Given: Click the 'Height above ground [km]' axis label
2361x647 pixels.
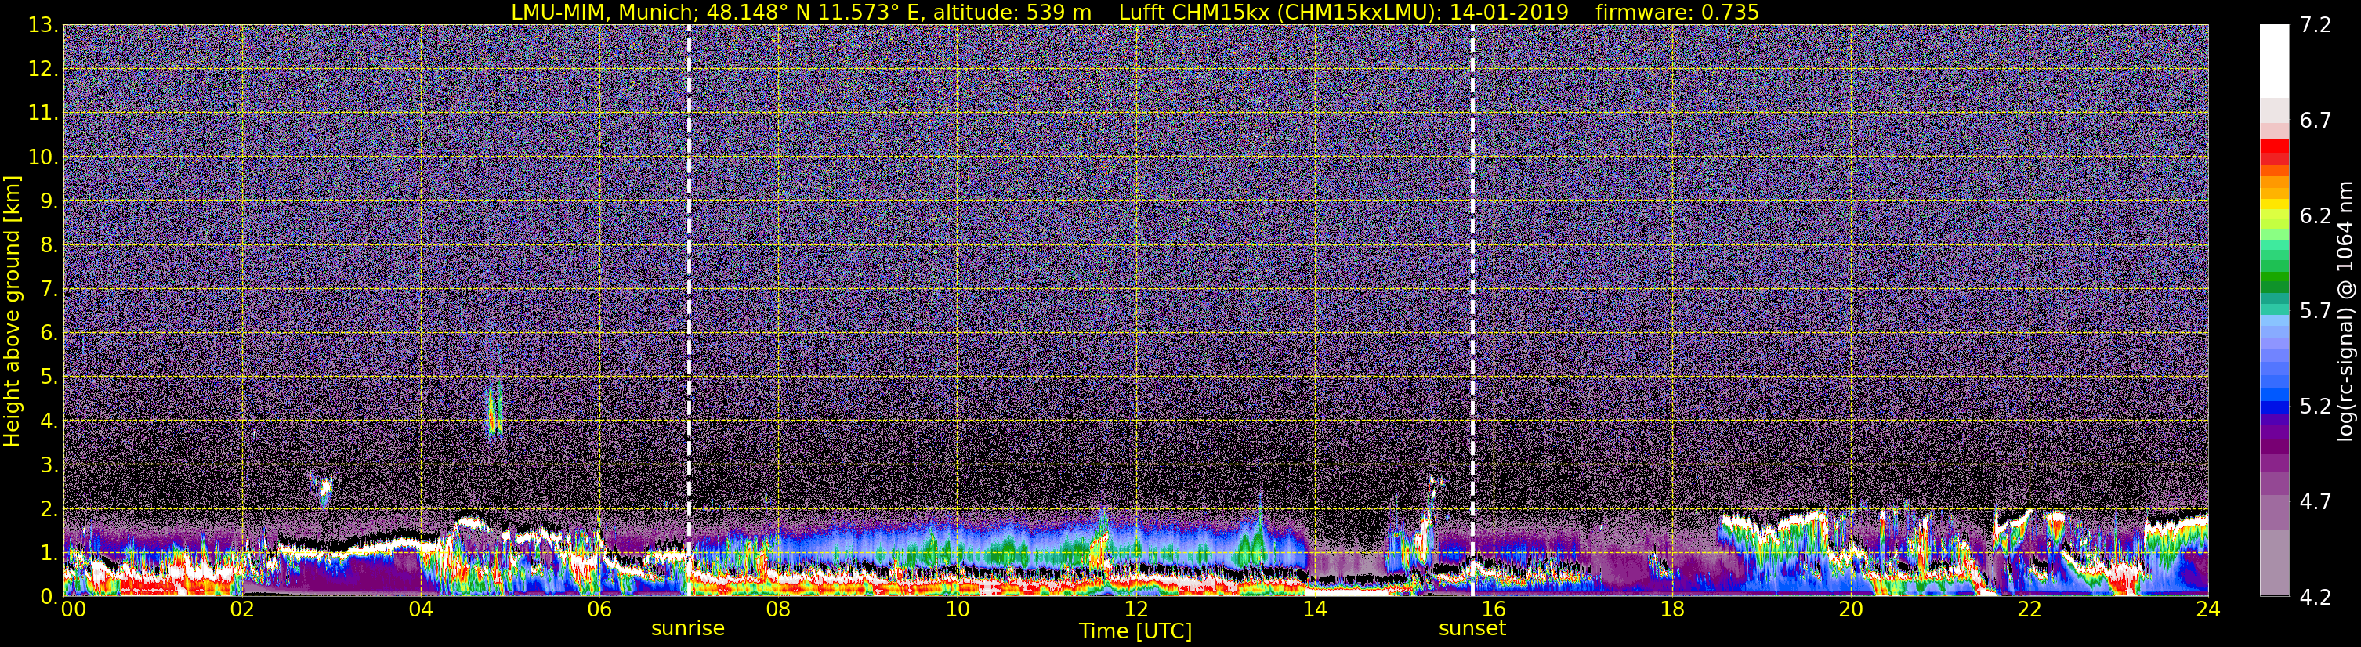Looking at the screenshot, I should point(12,311).
